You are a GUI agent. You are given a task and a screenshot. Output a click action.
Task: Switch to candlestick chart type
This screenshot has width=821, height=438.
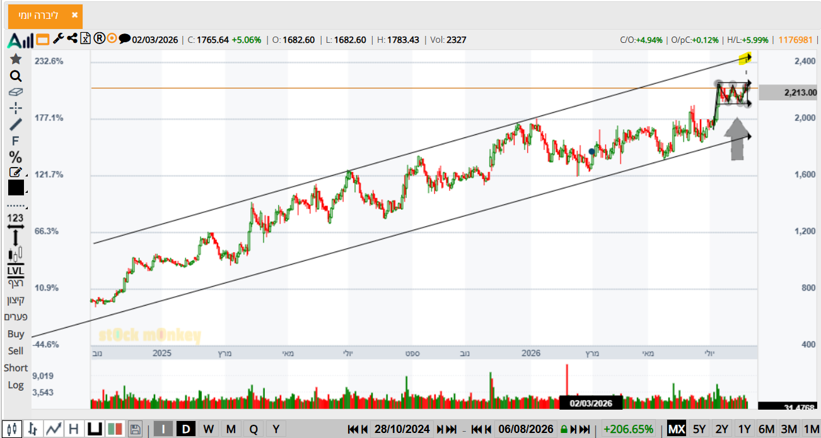point(12,429)
